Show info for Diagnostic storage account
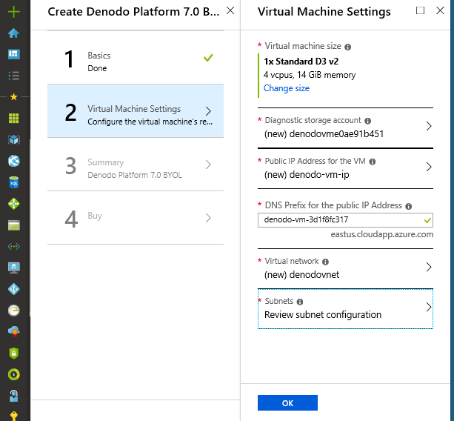The image size is (454, 421). pos(367,121)
